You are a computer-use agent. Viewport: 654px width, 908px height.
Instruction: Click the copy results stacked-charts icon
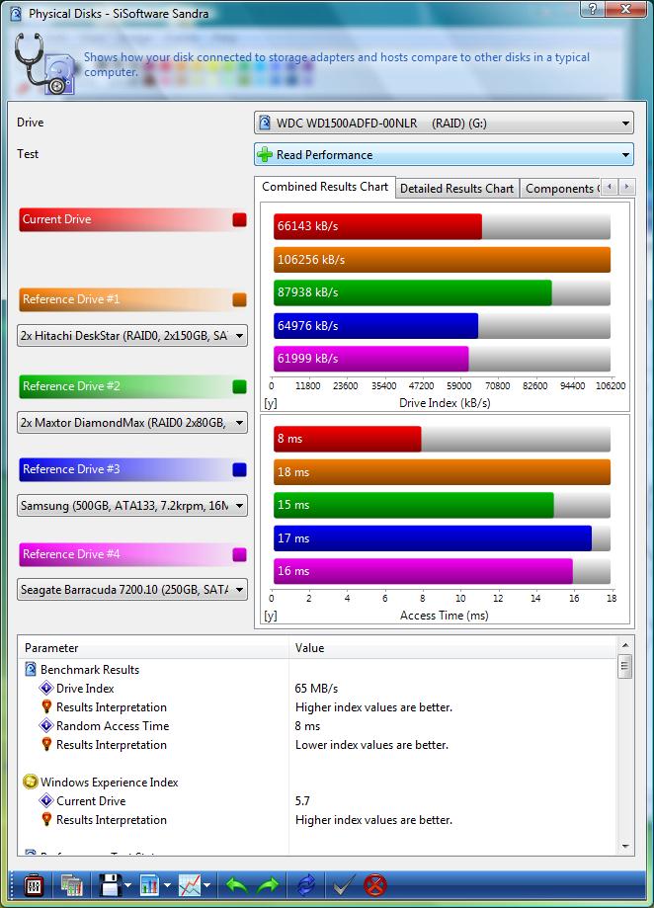[x=72, y=885]
